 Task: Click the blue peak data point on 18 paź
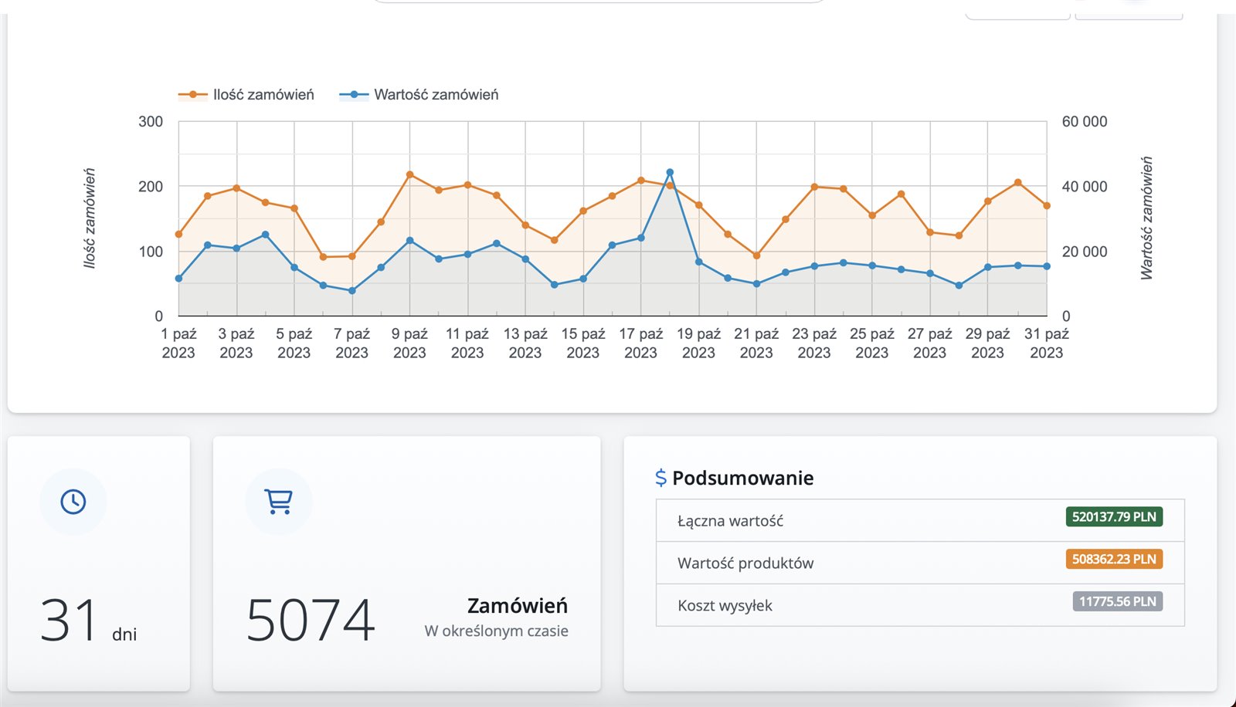670,173
